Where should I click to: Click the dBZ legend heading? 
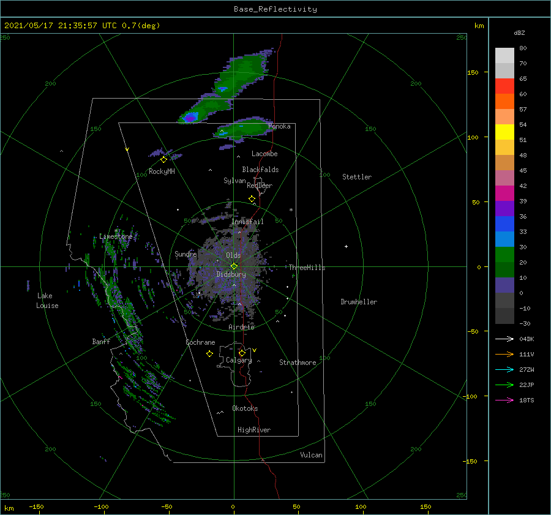pyautogui.click(x=519, y=32)
